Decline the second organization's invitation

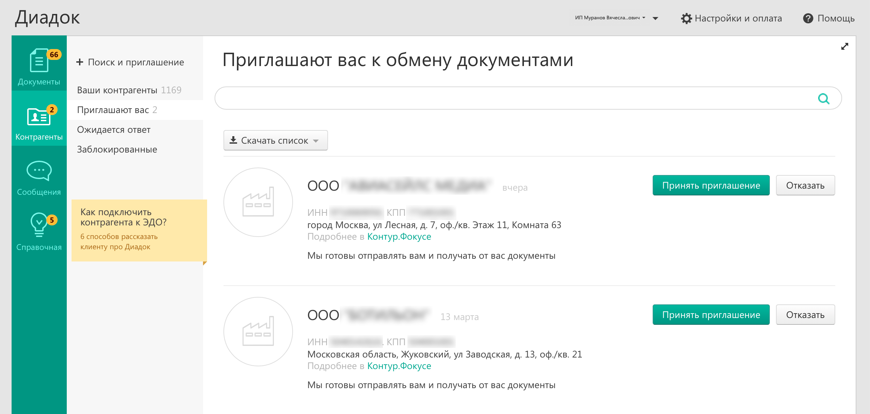[x=805, y=315]
